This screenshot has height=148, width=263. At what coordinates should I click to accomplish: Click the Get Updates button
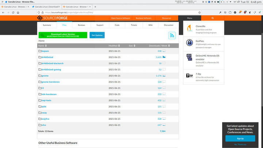[x=97, y=35]
